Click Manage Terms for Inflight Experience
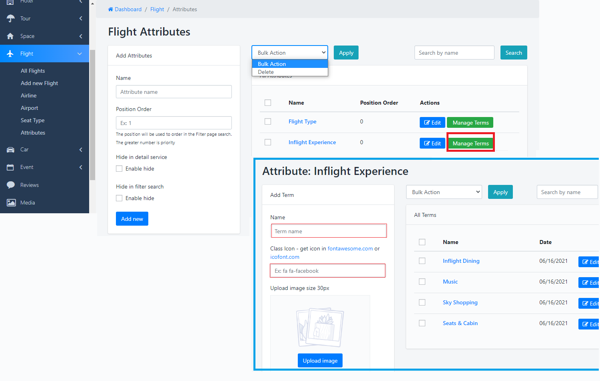Viewport: 600px width, 381px height. (x=470, y=143)
